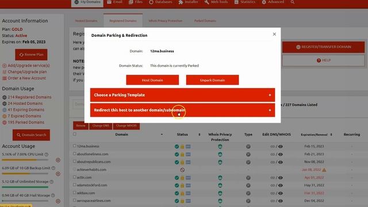Click the search magnifier icon in top bar
Viewport: 368px width, 207px height.
coord(293,2)
